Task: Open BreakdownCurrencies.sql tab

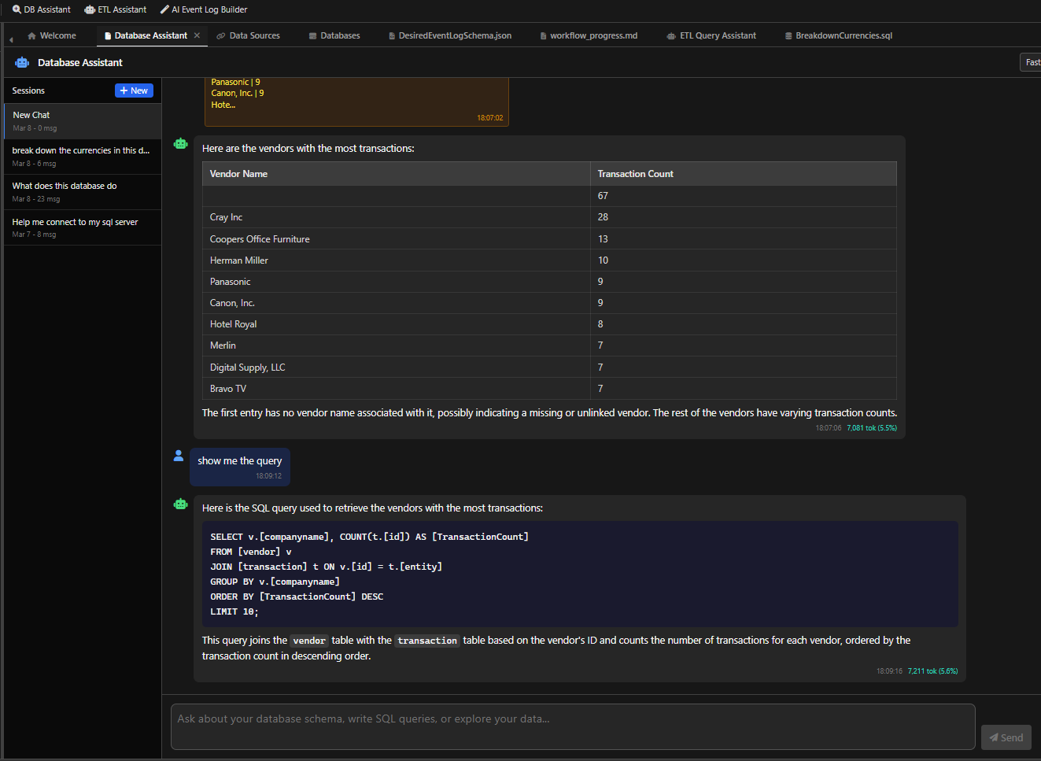Action: pos(839,35)
